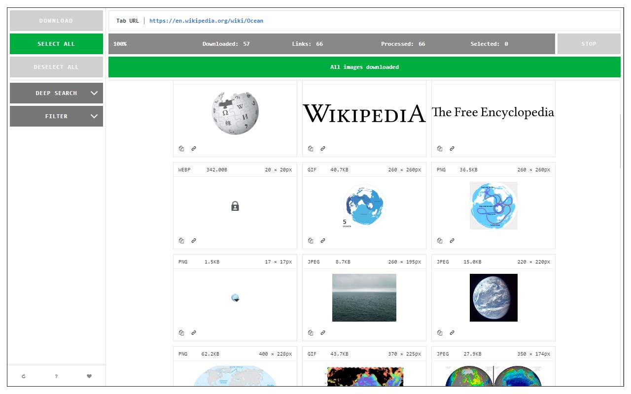The width and height of the screenshot is (631, 394).
Task: Copy icon beneath the 36.5KB PNG ocean currents map
Action: pyautogui.click(x=440, y=240)
